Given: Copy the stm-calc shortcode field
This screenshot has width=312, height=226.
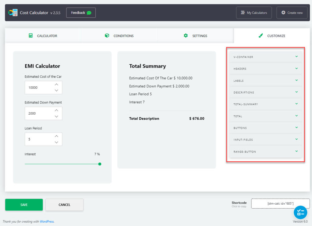Looking at the screenshot, I should (x=280, y=203).
